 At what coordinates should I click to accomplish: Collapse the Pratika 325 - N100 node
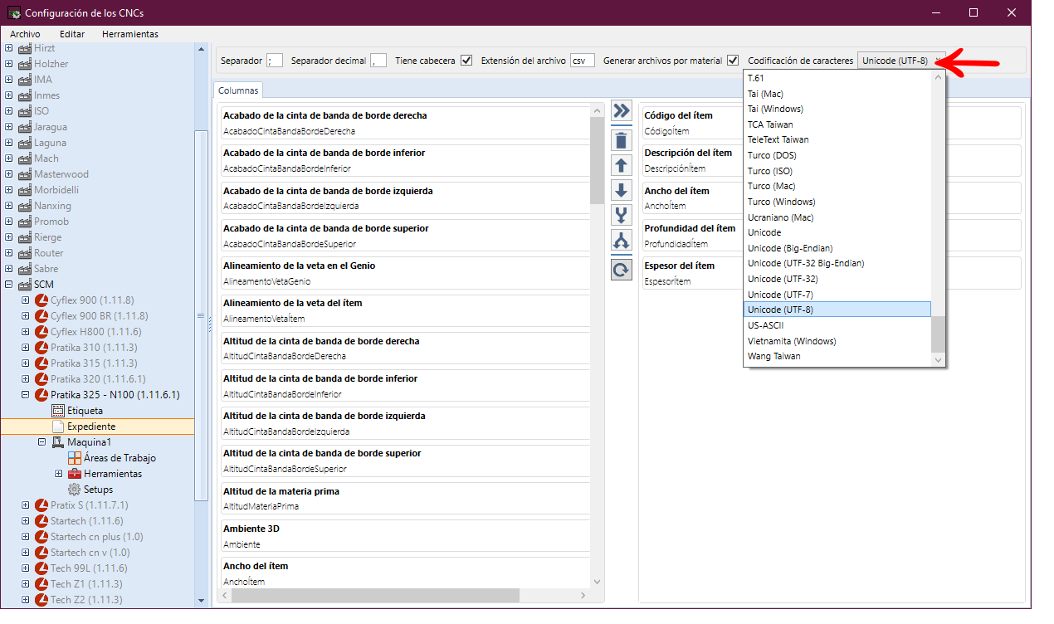coord(26,395)
